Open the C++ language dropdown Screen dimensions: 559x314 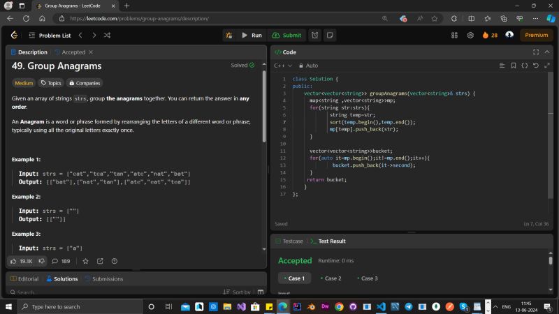coord(282,66)
